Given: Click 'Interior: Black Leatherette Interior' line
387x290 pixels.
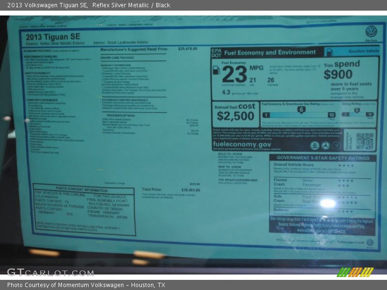Looking at the screenshot, I should 121,43.
